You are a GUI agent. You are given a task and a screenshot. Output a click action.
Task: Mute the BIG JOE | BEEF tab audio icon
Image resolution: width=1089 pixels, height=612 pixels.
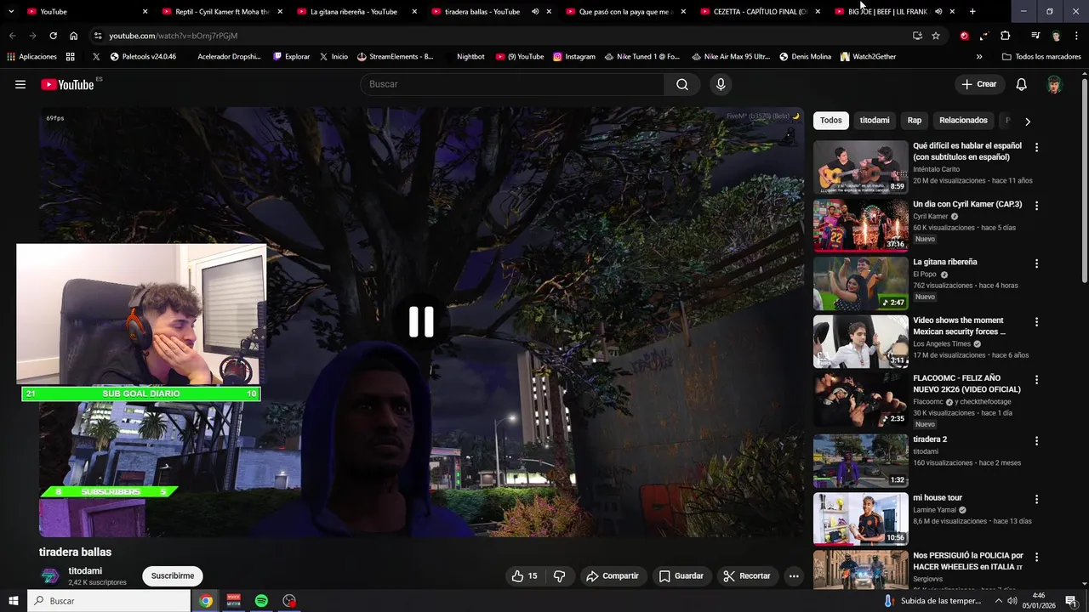pos(938,12)
